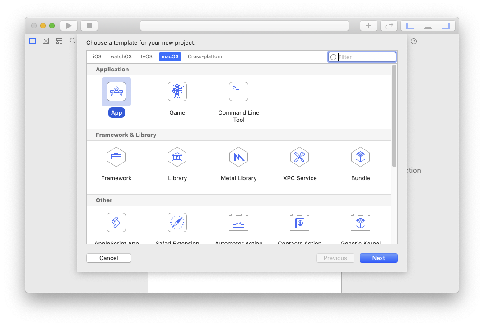Viewport: 484px width, 326px height.
Task: Choose the Automator Action template icon
Action: tap(238, 223)
